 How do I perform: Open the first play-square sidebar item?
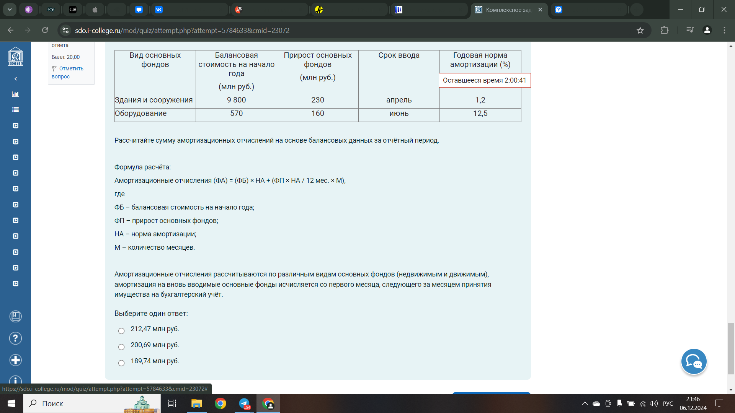click(x=15, y=125)
